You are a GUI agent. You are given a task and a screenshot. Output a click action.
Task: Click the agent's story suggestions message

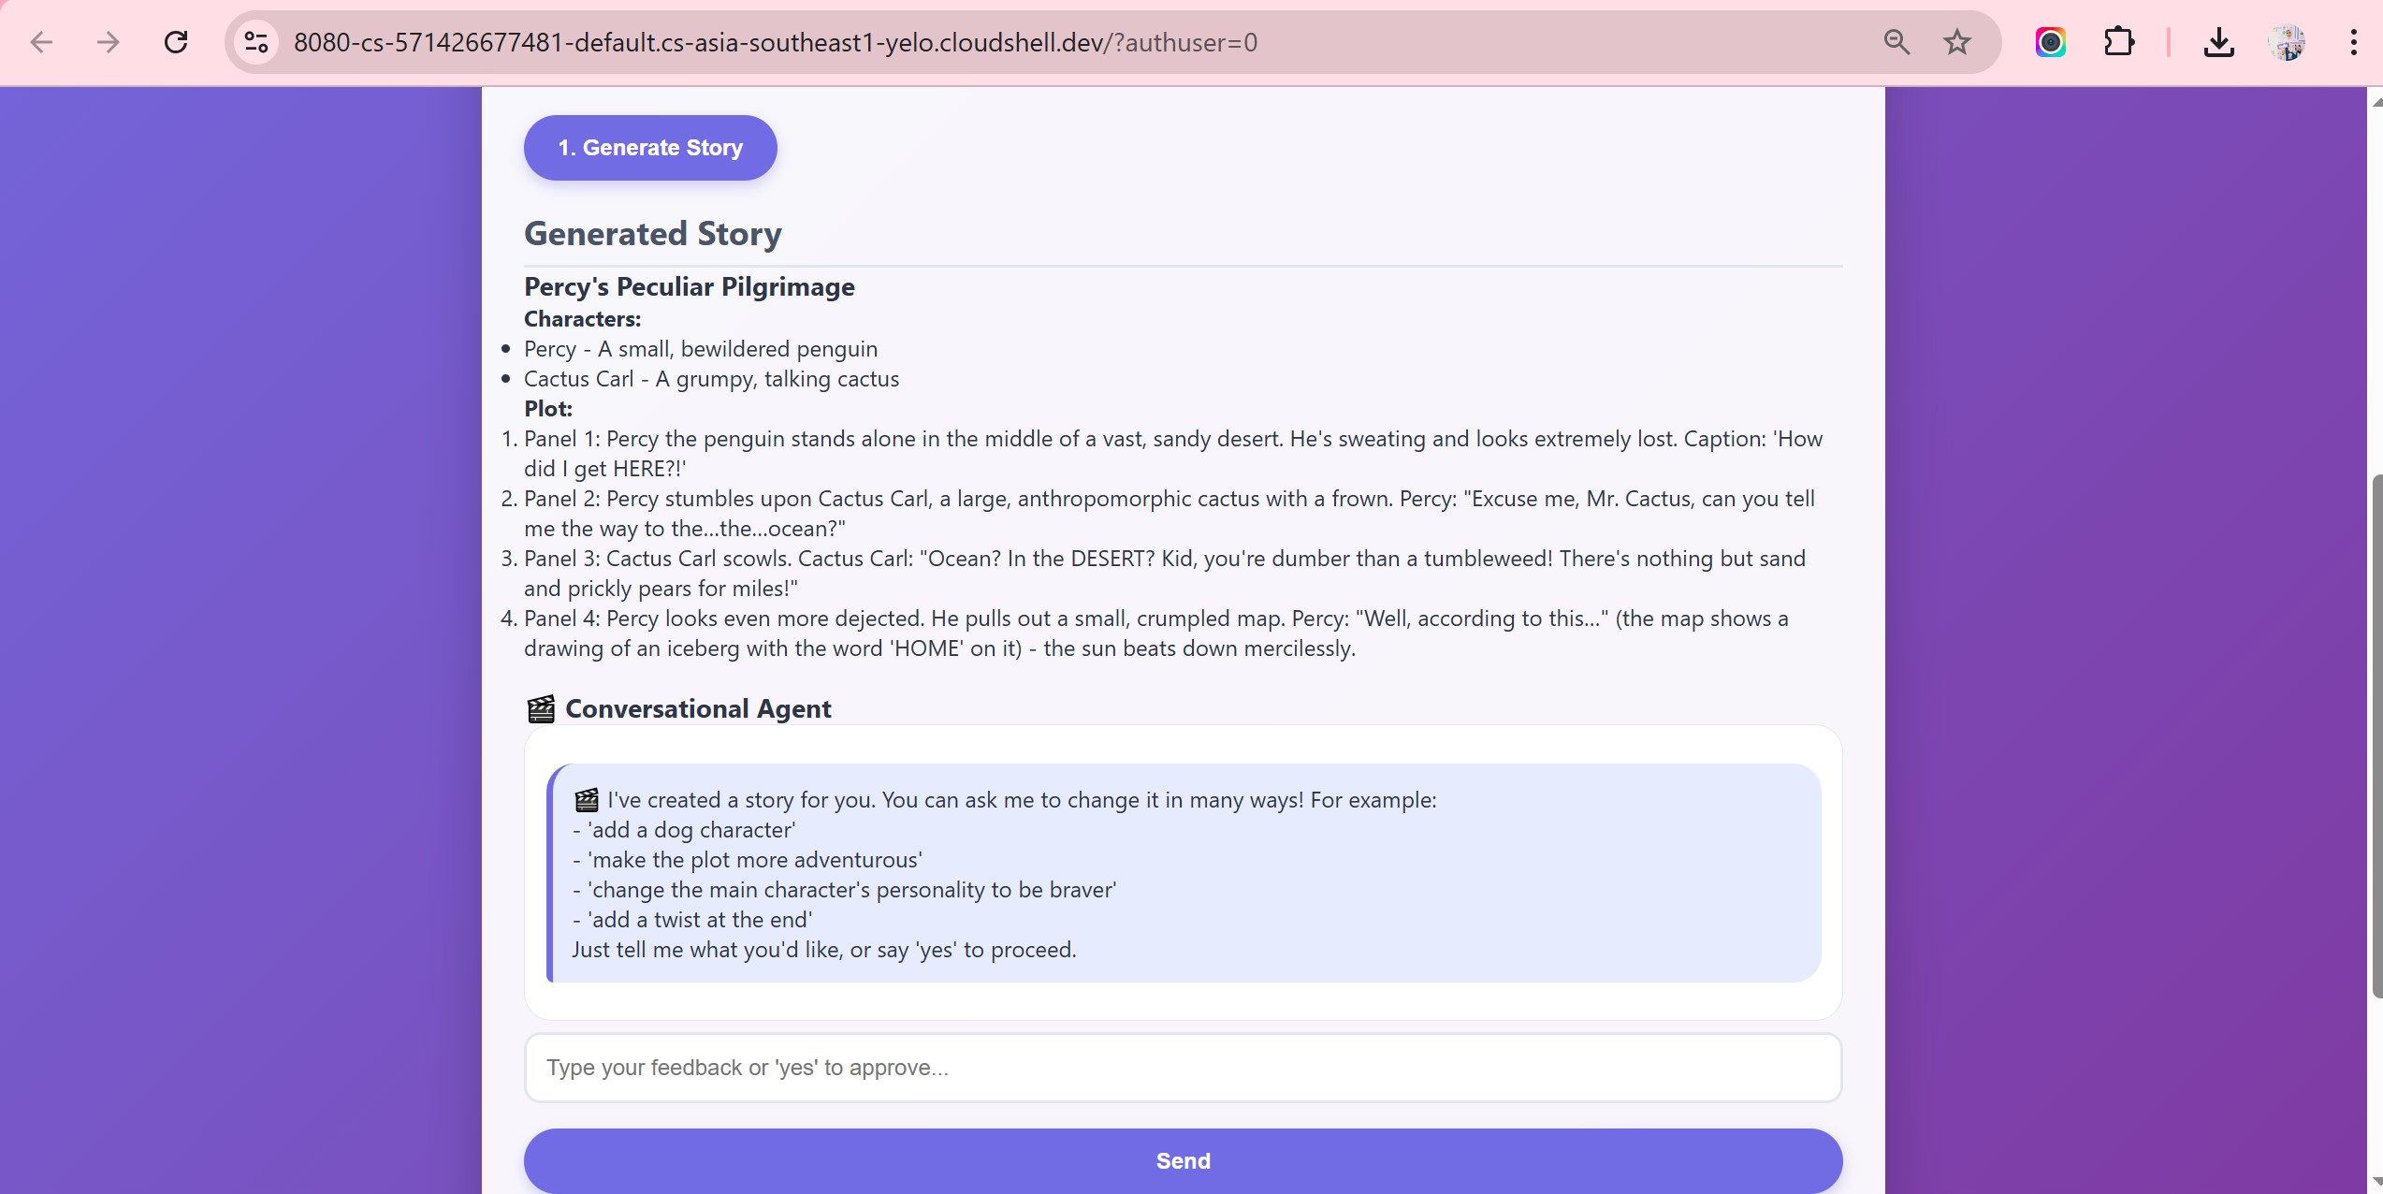[1183, 874]
